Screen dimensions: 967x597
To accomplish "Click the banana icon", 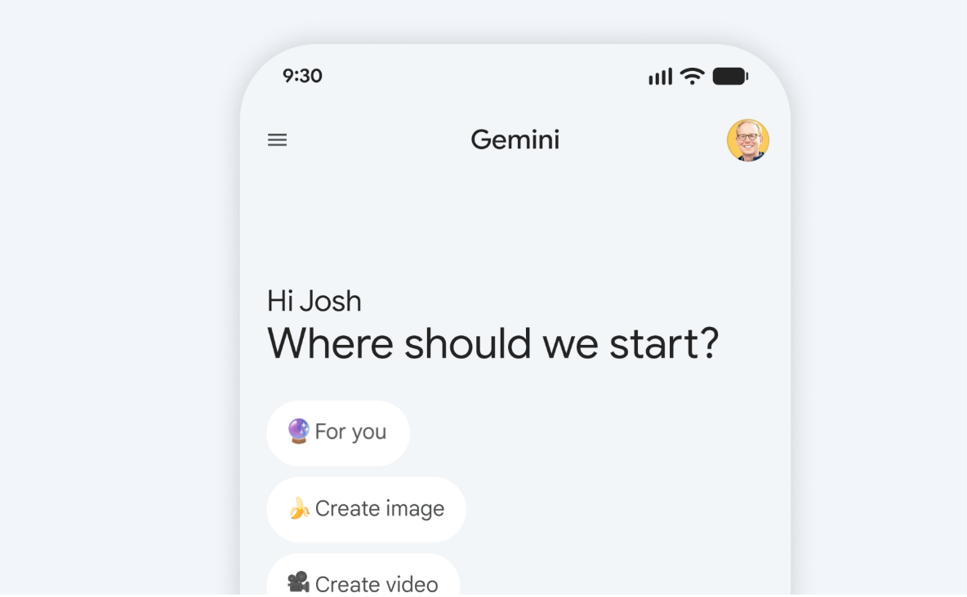I will pyautogui.click(x=299, y=508).
